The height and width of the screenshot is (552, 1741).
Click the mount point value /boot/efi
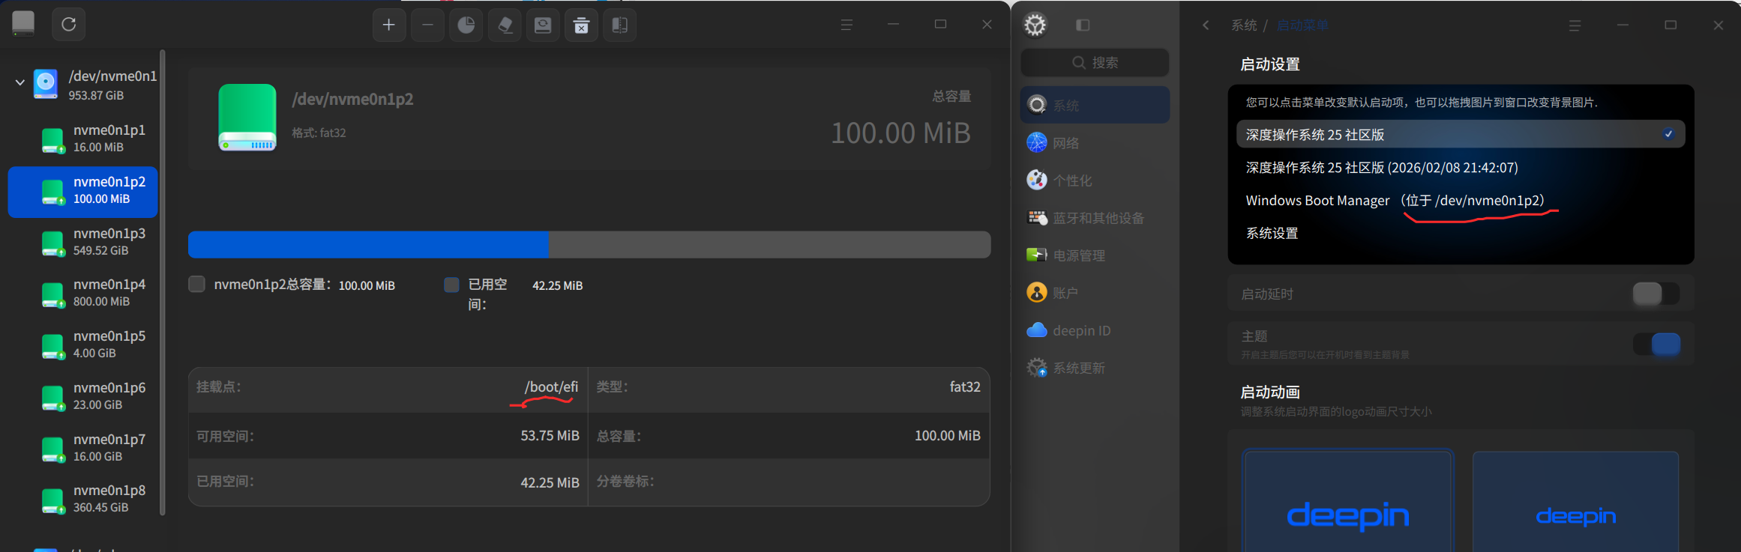pos(551,387)
